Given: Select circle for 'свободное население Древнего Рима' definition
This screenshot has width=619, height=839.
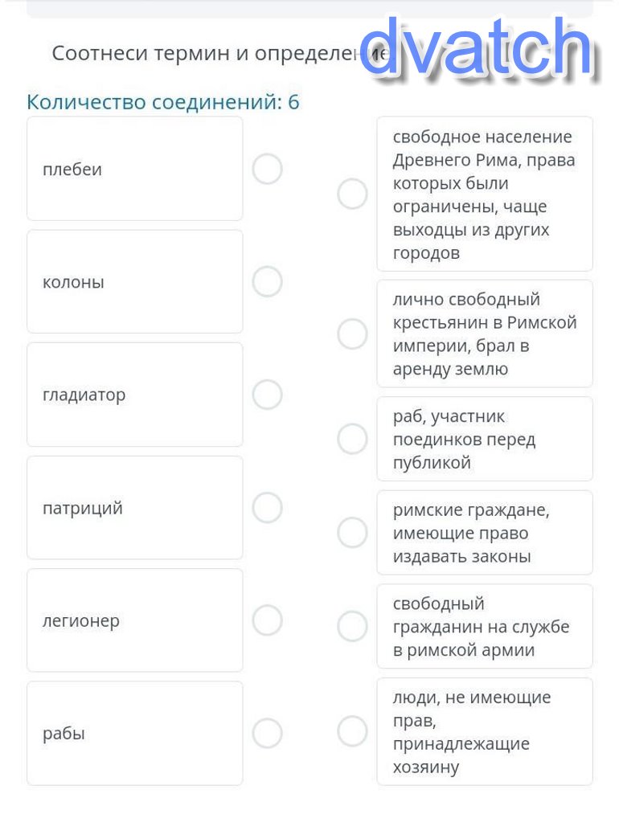Looking at the screenshot, I should [x=352, y=194].
